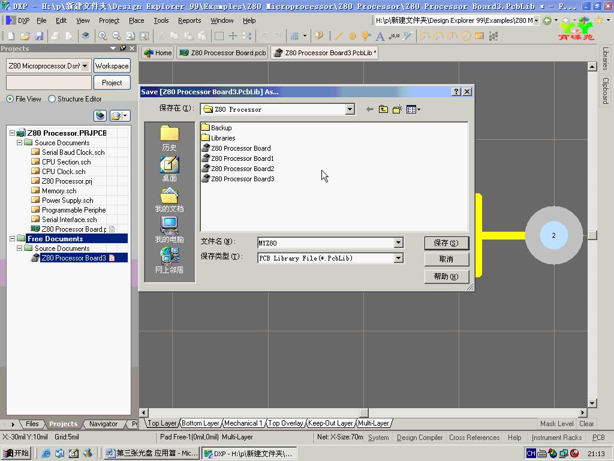Open My Documents shortcut in places bar
This screenshot has height=461, width=614.
169,200
